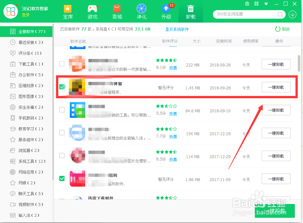Switch to the 卸载 tab

[x=190, y=11]
